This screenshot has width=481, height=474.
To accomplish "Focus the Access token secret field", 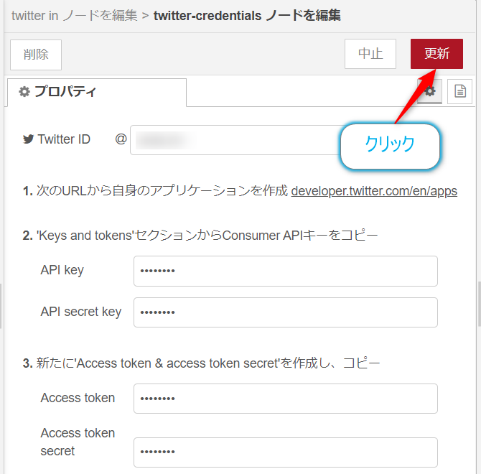I will pyautogui.click(x=286, y=452).
